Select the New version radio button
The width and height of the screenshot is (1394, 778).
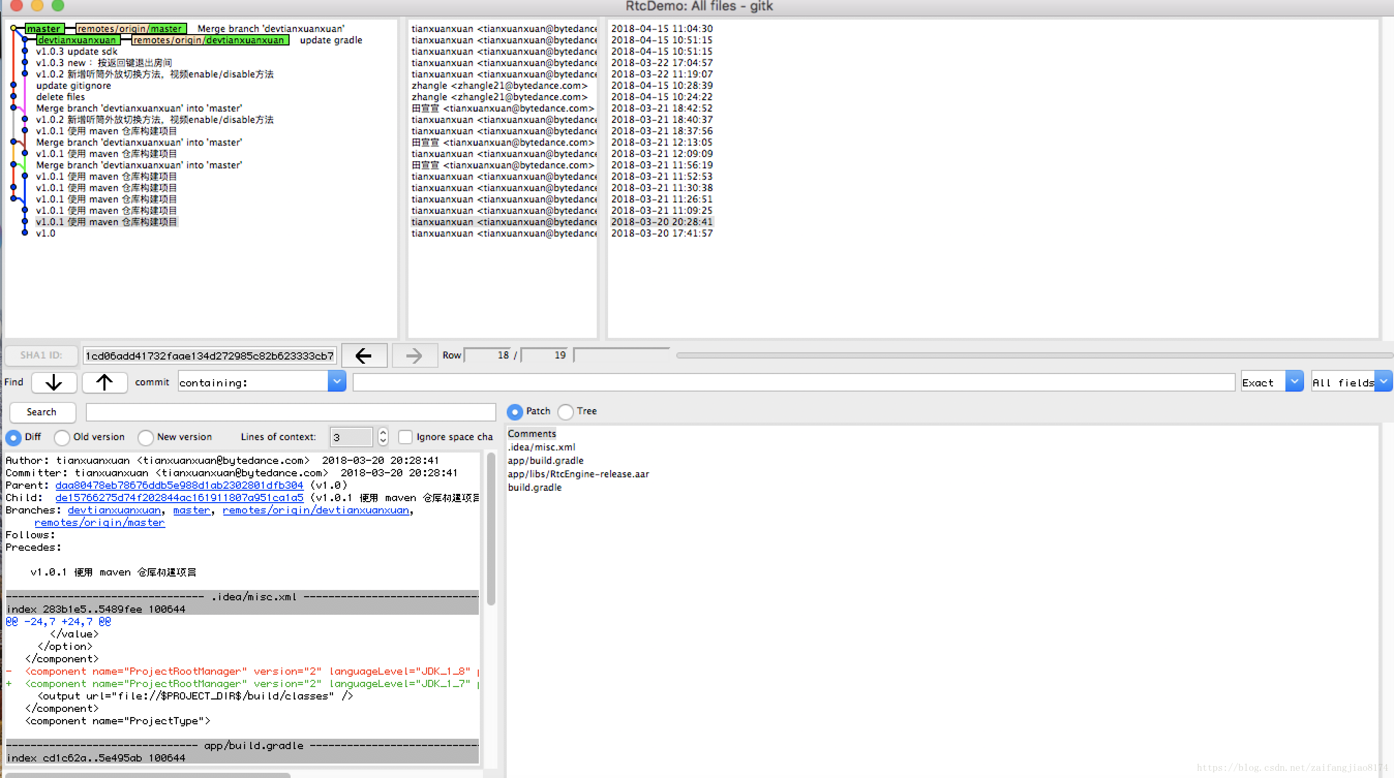tap(146, 438)
